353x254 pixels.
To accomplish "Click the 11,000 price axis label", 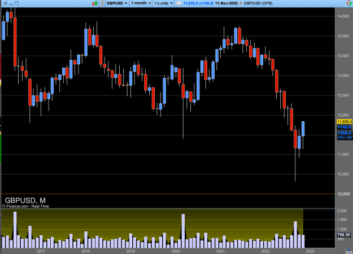I will [x=343, y=154].
